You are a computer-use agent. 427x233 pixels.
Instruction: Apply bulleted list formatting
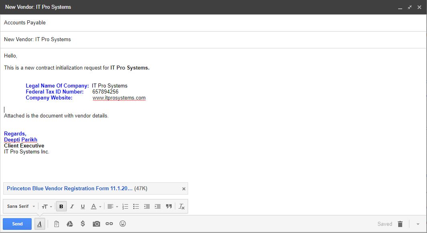[x=136, y=207]
